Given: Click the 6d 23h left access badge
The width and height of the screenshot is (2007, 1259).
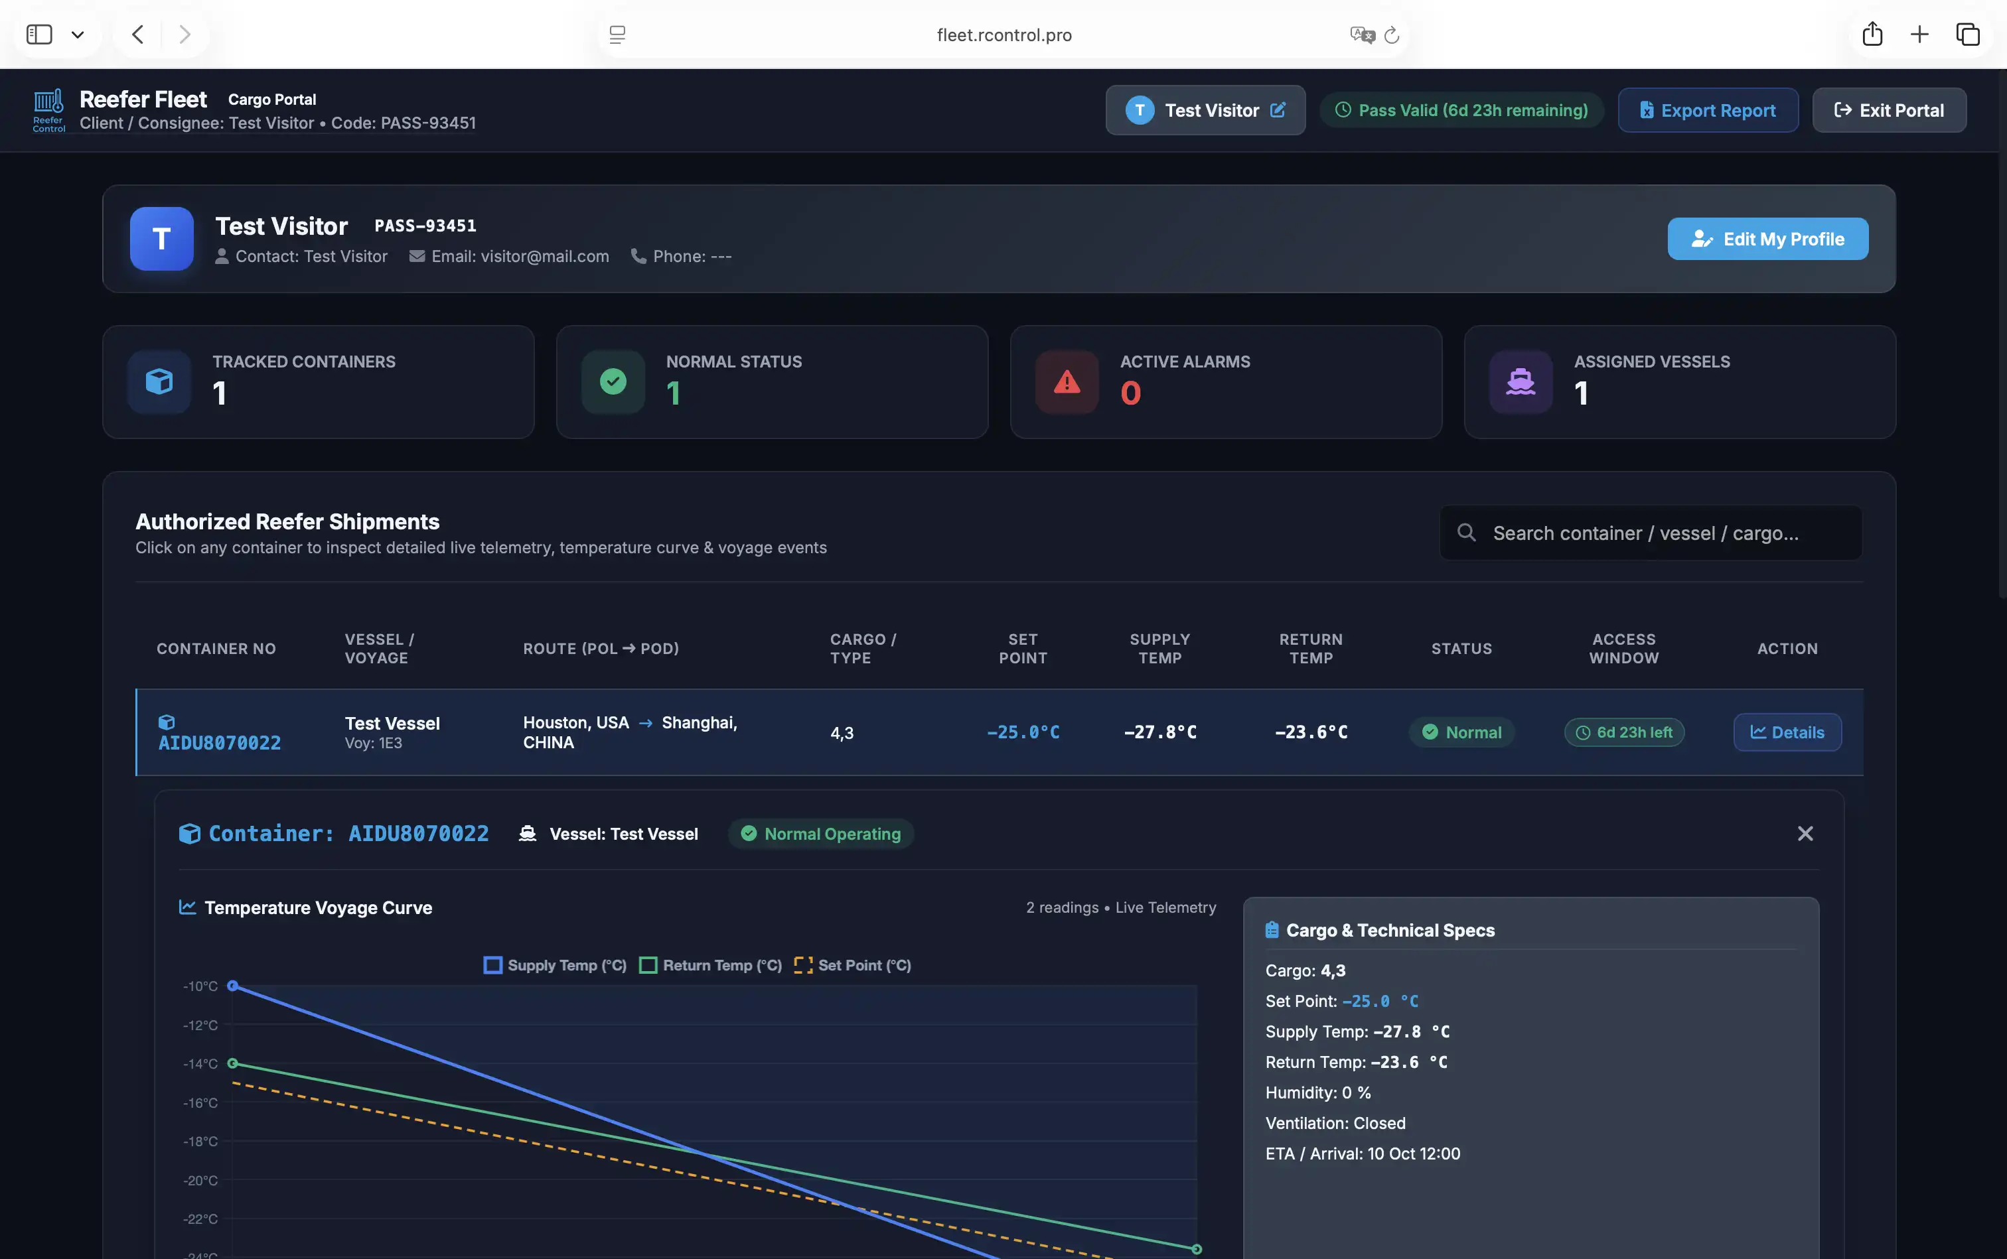Looking at the screenshot, I should click(1624, 732).
